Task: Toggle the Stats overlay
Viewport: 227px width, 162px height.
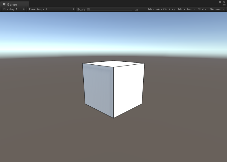Action: [x=202, y=9]
